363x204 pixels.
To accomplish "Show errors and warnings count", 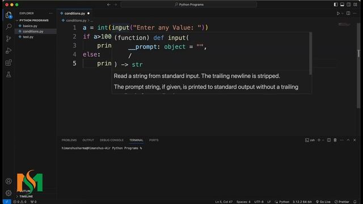I will click(x=20, y=202).
